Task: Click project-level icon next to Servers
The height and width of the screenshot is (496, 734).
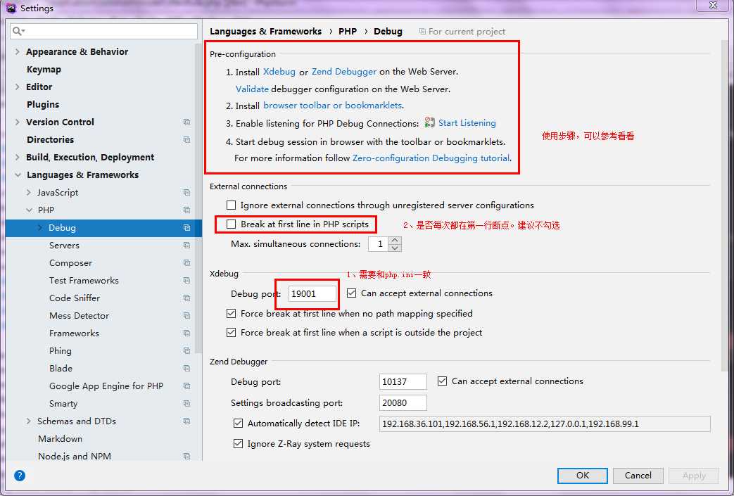Action: pyautogui.click(x=186, y=246)
